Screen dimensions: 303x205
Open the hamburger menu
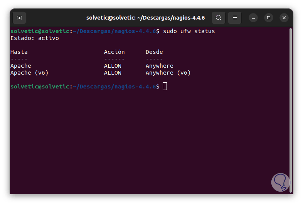pos(234,18)
